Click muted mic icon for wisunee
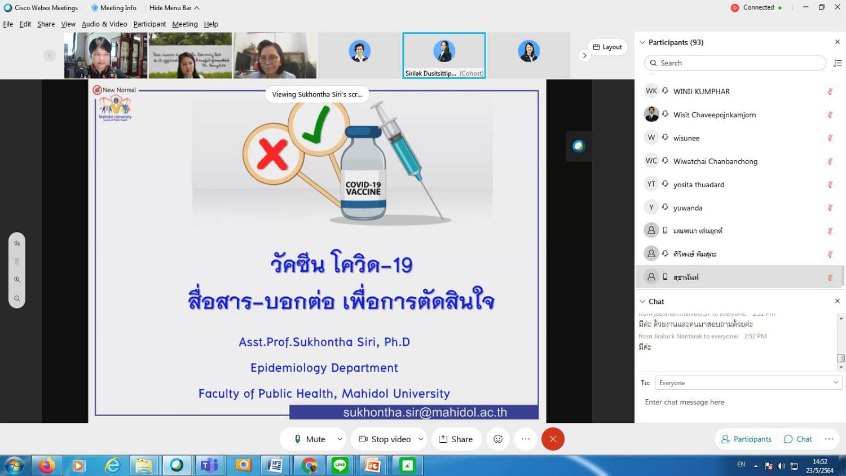The width and height of the screenshot is (846, 476). click(830, 138)
